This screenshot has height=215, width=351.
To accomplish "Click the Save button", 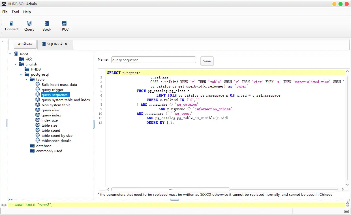I will click(x=207, y=61).
